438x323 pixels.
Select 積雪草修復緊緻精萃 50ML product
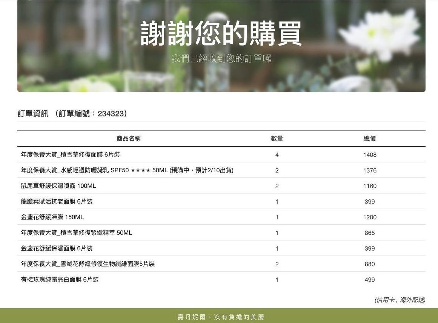point(77,233)
